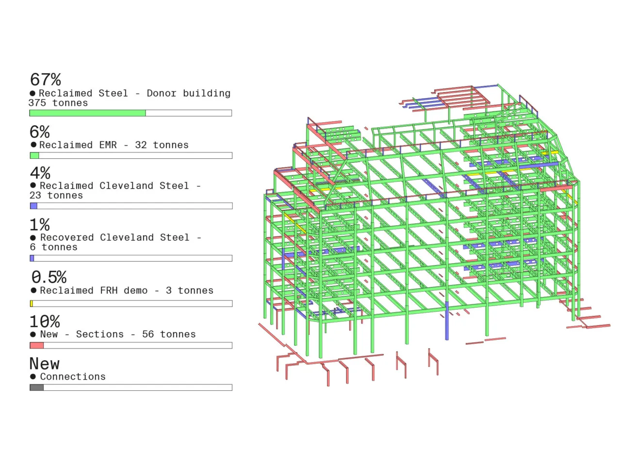Click the large "New" heading above Connections

point(45,364)
